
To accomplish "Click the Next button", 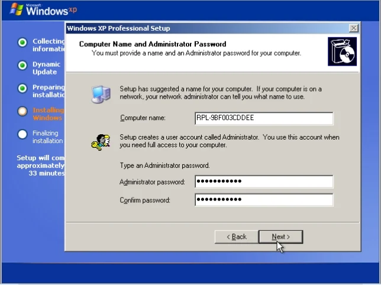I will point(280,237).
